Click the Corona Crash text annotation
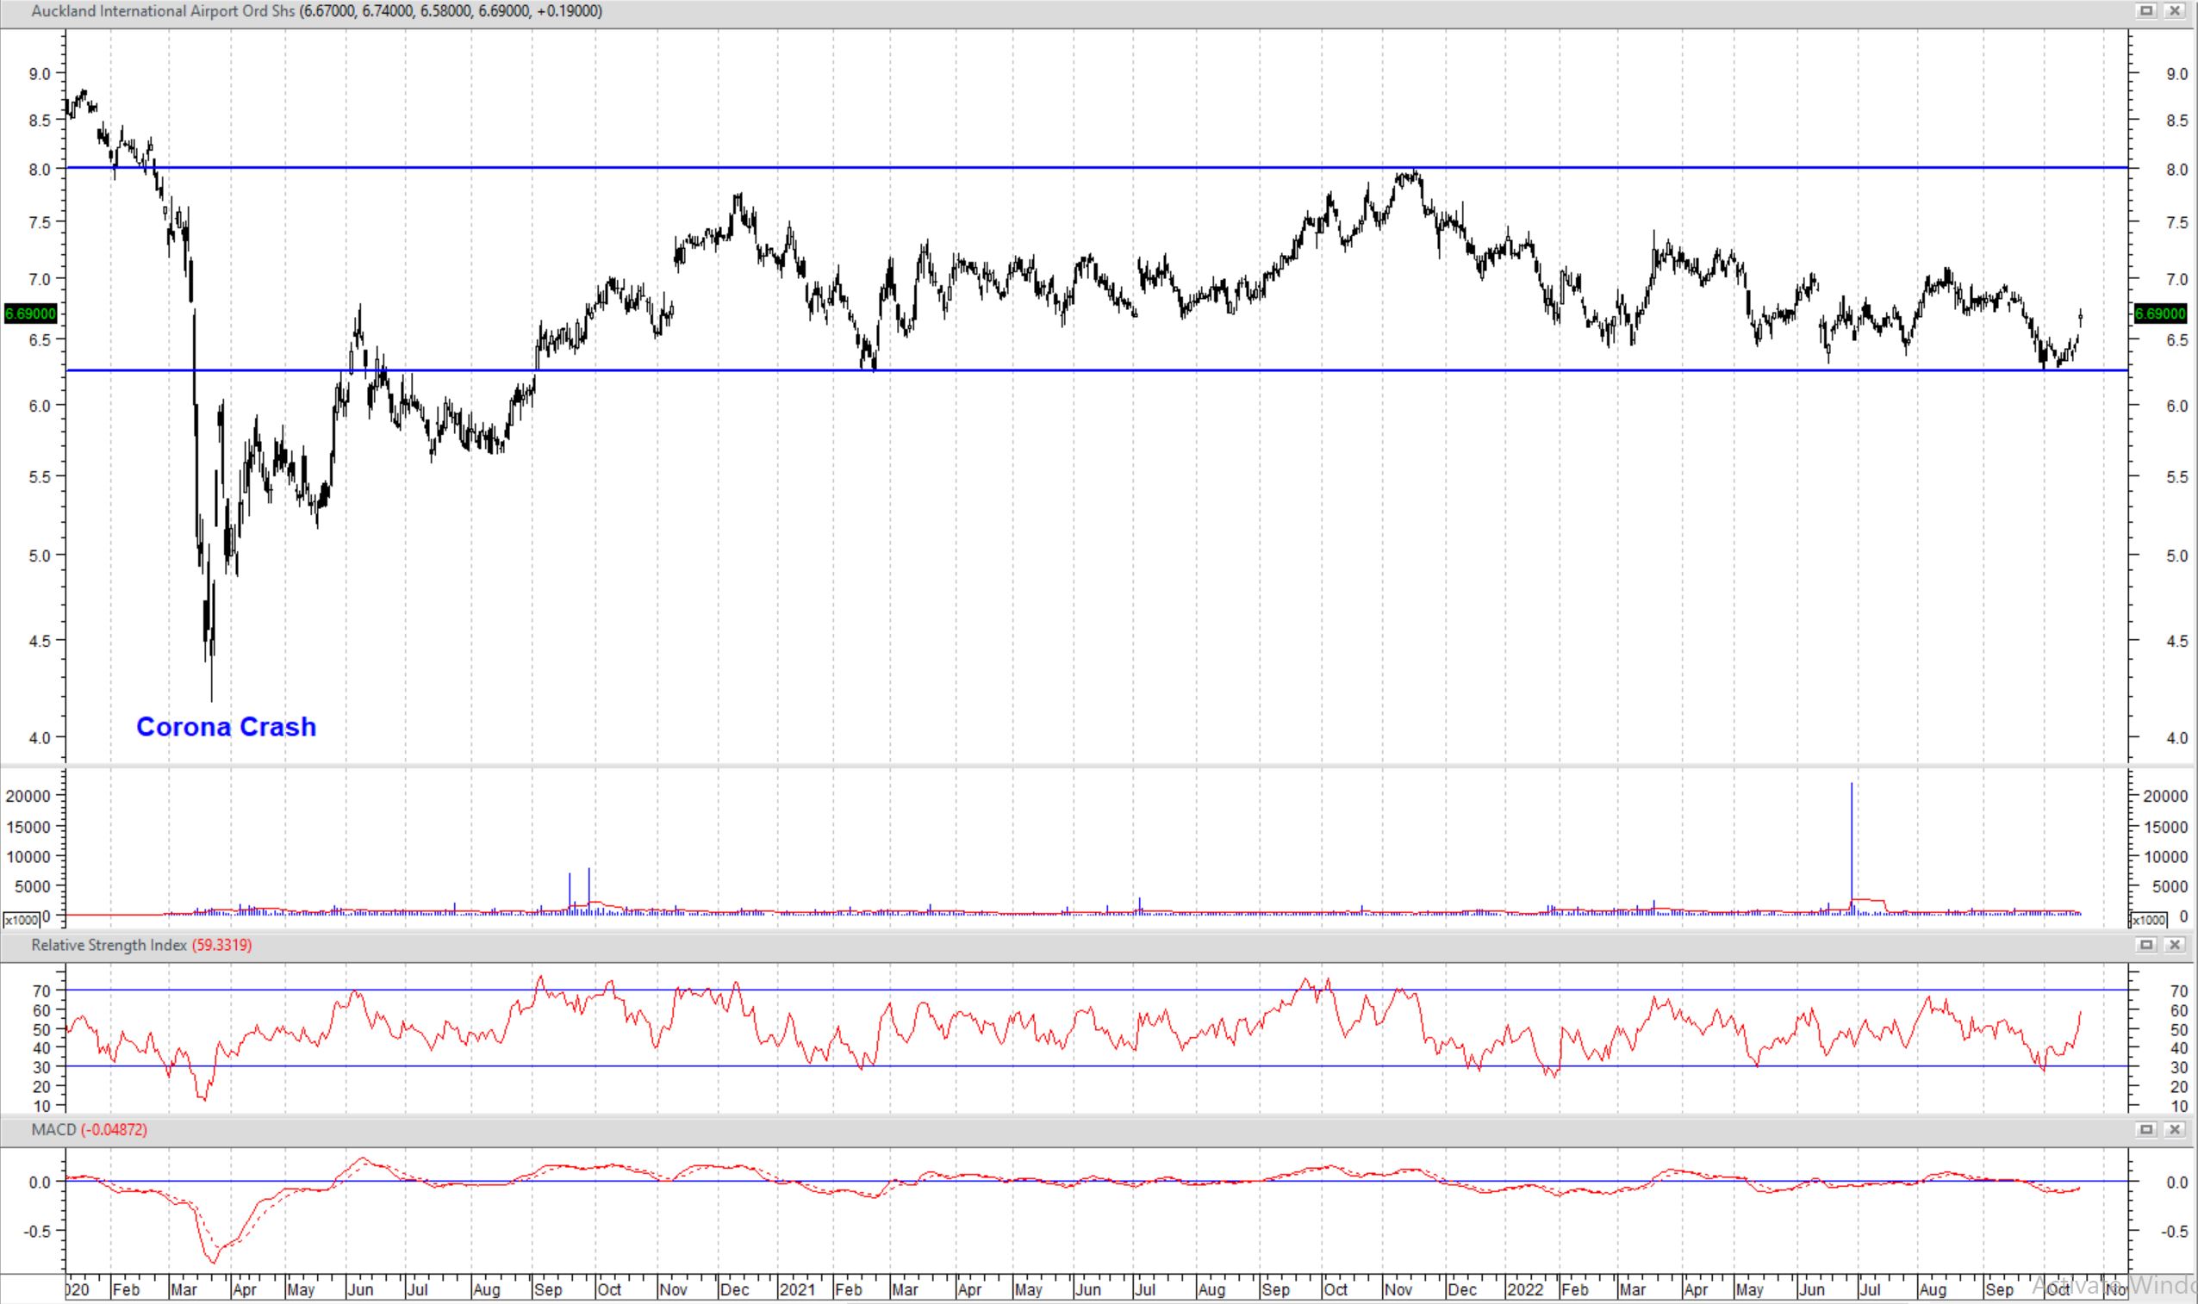Viewport: 2198px width, 1304px height. click(x=226, y=727)
